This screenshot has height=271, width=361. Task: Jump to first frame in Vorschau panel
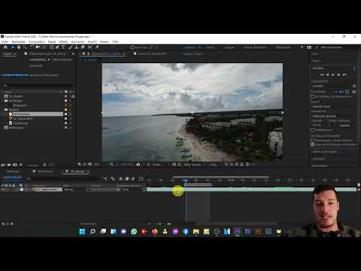coord(322,75)
